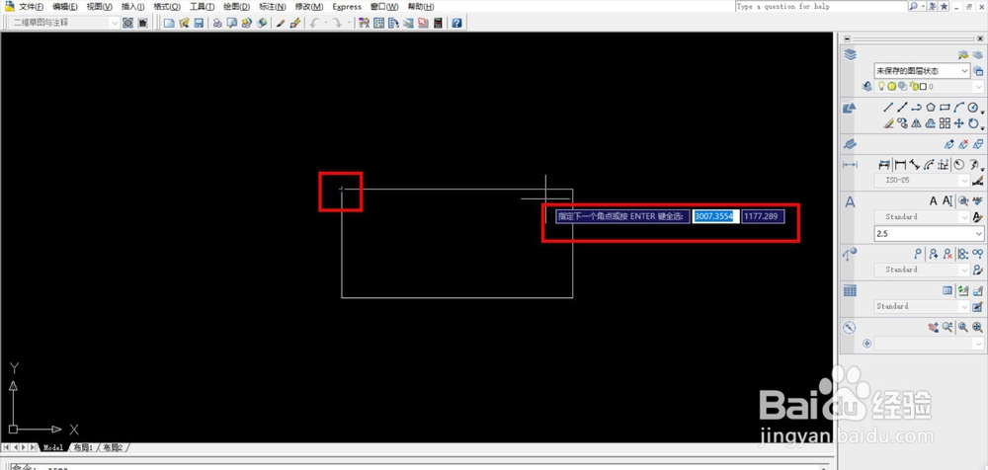The width and height of the screenshot is (988, 470).
Task: Click the X coordinate input 3007.3554
Action: (714, 216)
